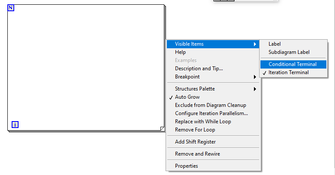Click the resize corner of the For Loop

pos(162,128)
